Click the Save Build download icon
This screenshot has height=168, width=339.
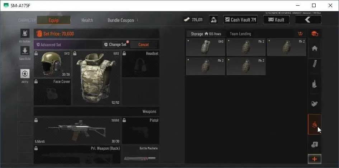tap(25, 51)
